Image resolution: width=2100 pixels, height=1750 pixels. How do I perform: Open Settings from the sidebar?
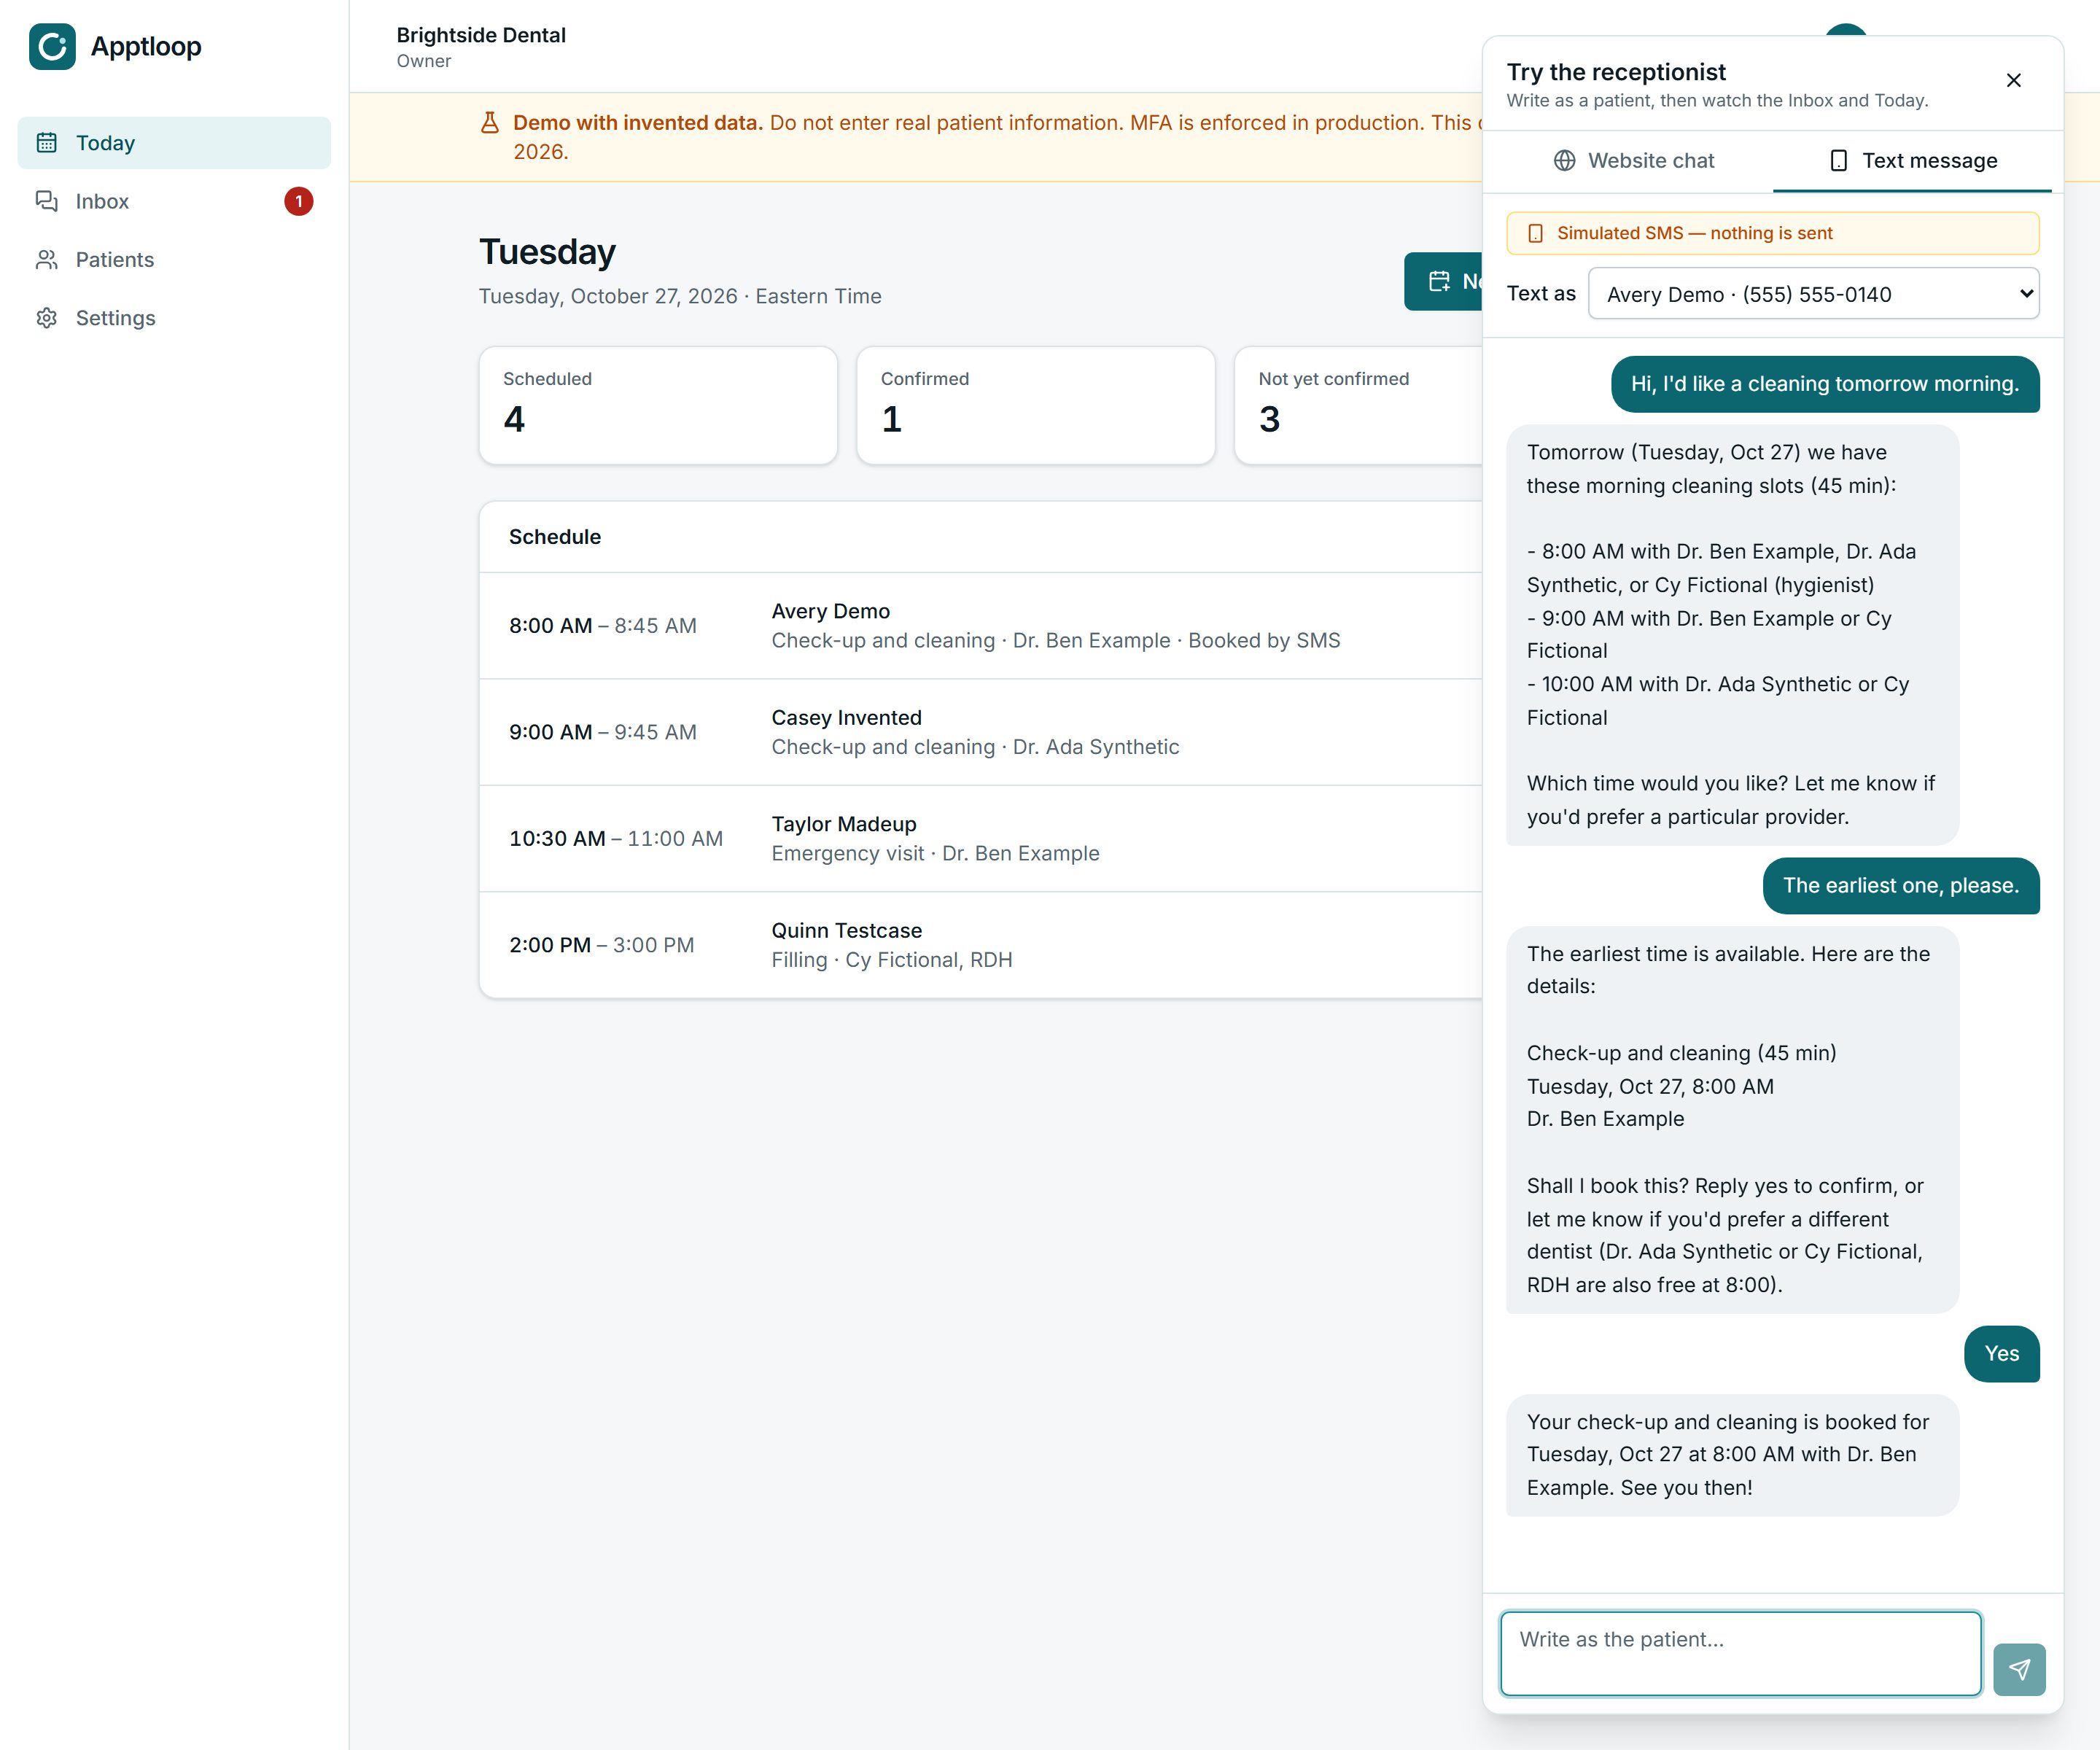[x=174, y=318]
